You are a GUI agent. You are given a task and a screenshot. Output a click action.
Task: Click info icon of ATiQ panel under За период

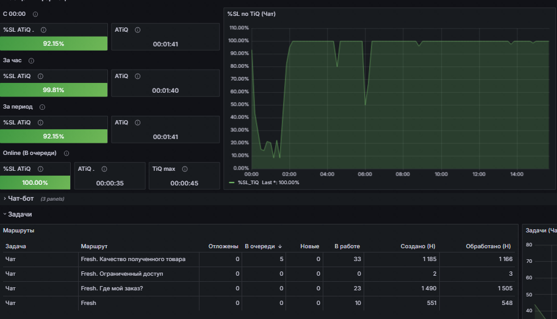pos(137,123)
